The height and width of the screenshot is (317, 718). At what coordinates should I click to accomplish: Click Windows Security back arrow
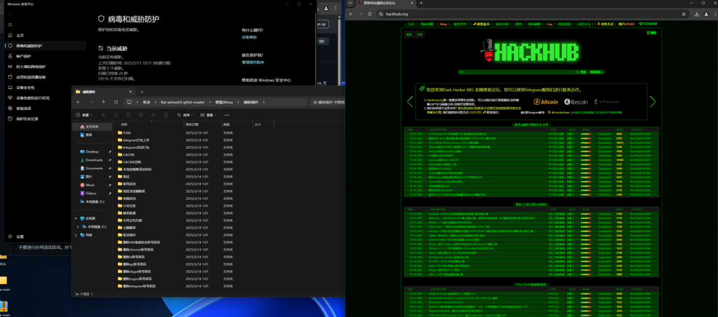pos(10,14)
